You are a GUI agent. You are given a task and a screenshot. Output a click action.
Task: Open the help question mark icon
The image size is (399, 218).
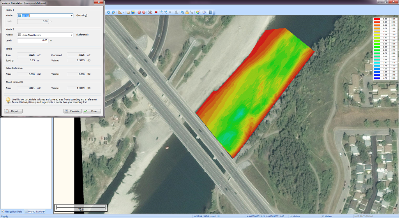[204, 12]
